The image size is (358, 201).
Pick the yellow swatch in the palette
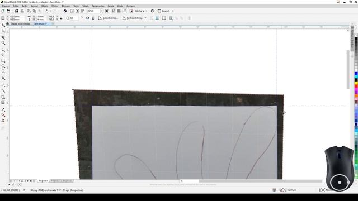coord(356,83)
